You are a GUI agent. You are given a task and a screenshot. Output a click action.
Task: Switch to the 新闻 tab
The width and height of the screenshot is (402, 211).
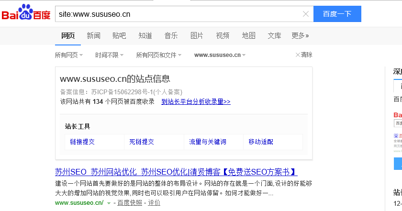(x=94, y=35)
